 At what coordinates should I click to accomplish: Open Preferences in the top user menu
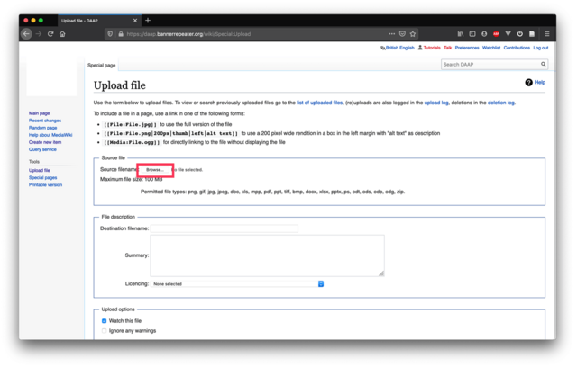pyautogui.click(x=467, y=48)
